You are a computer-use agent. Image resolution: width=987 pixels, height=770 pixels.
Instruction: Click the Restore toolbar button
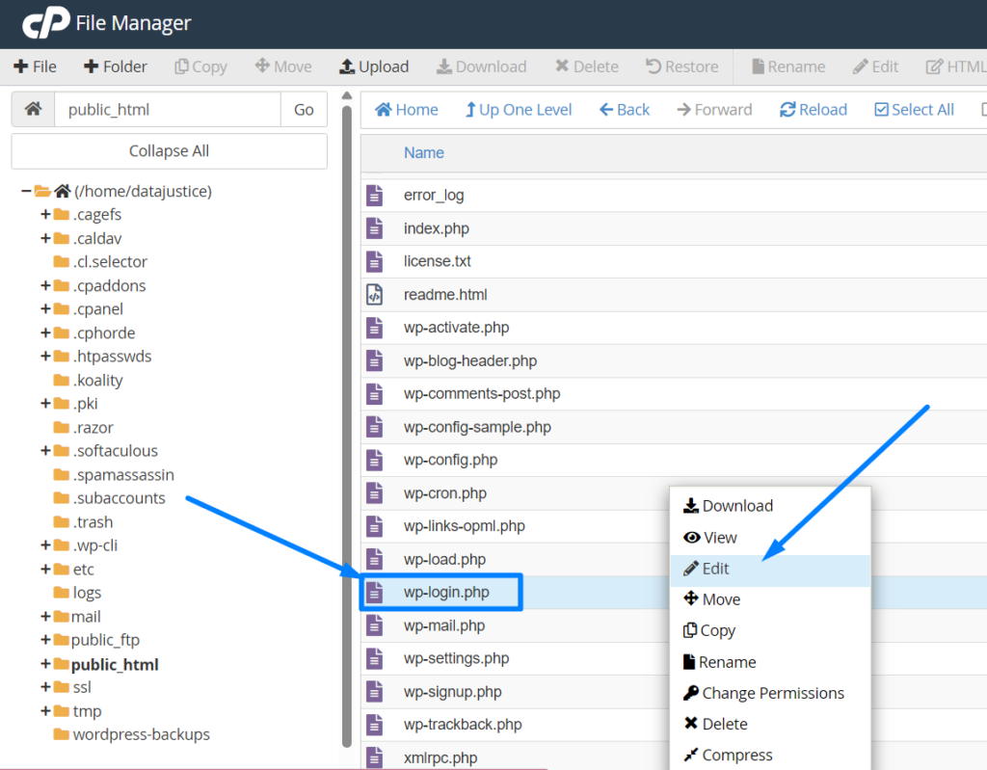click(x=681, y=66)
